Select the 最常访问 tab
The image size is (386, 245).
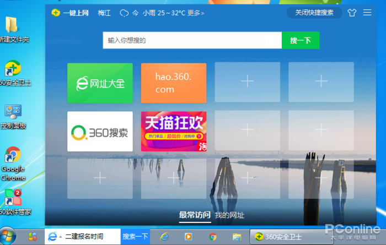pyautogui.click(x=195, y=215)
